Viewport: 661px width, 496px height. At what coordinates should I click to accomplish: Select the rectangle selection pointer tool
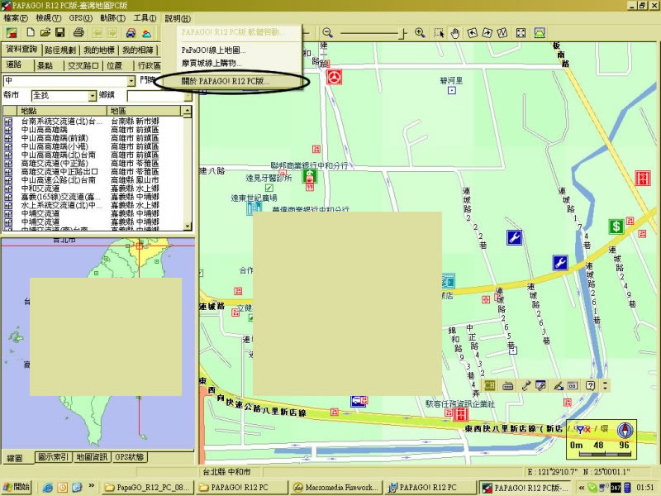(x=439, y=33)
